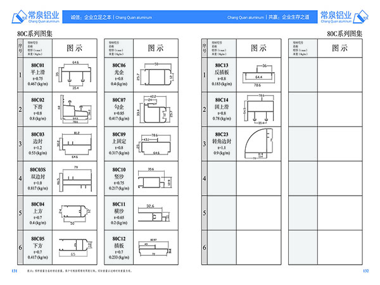Screen dimensions: 380x285
Task: Click the 80C系列图集 heading on right page
Action: (x=345, y=34)
